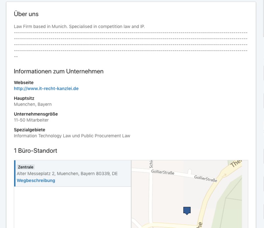Click the "Über uns" heading
The width and height of the screenshot is (264, 228).
[26, 14]
